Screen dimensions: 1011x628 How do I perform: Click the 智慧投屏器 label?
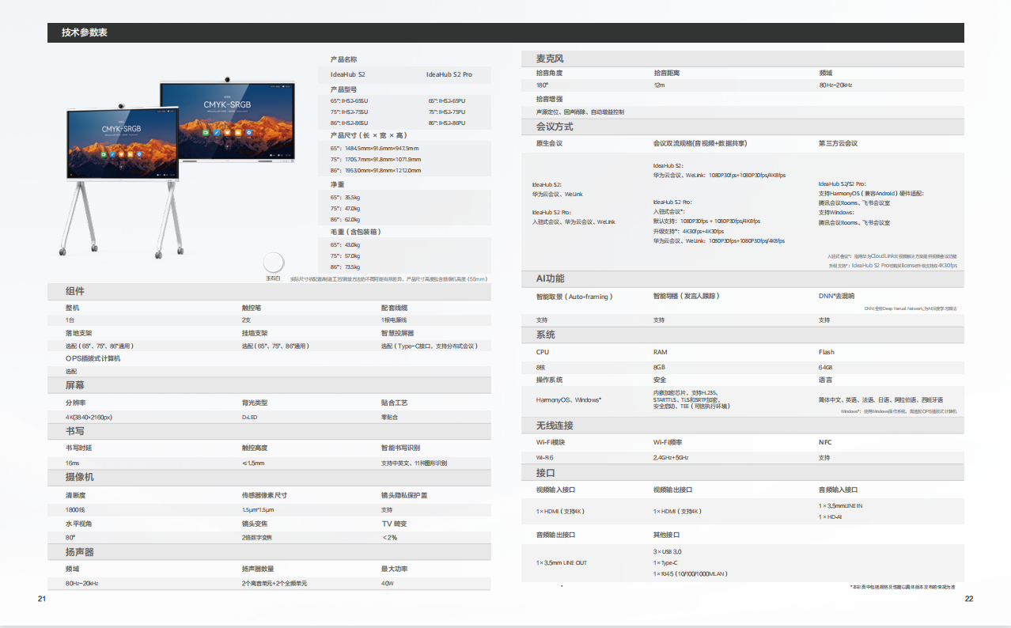[397, 333]
